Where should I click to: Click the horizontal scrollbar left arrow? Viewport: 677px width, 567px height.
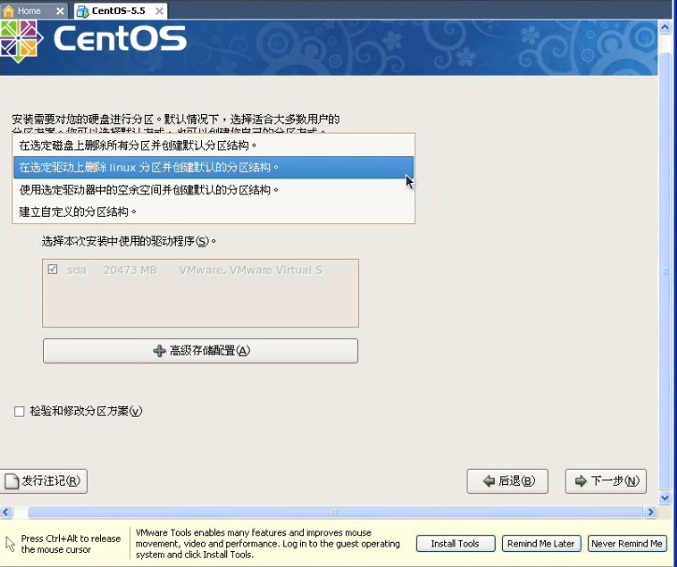click(x=6, y=512)
